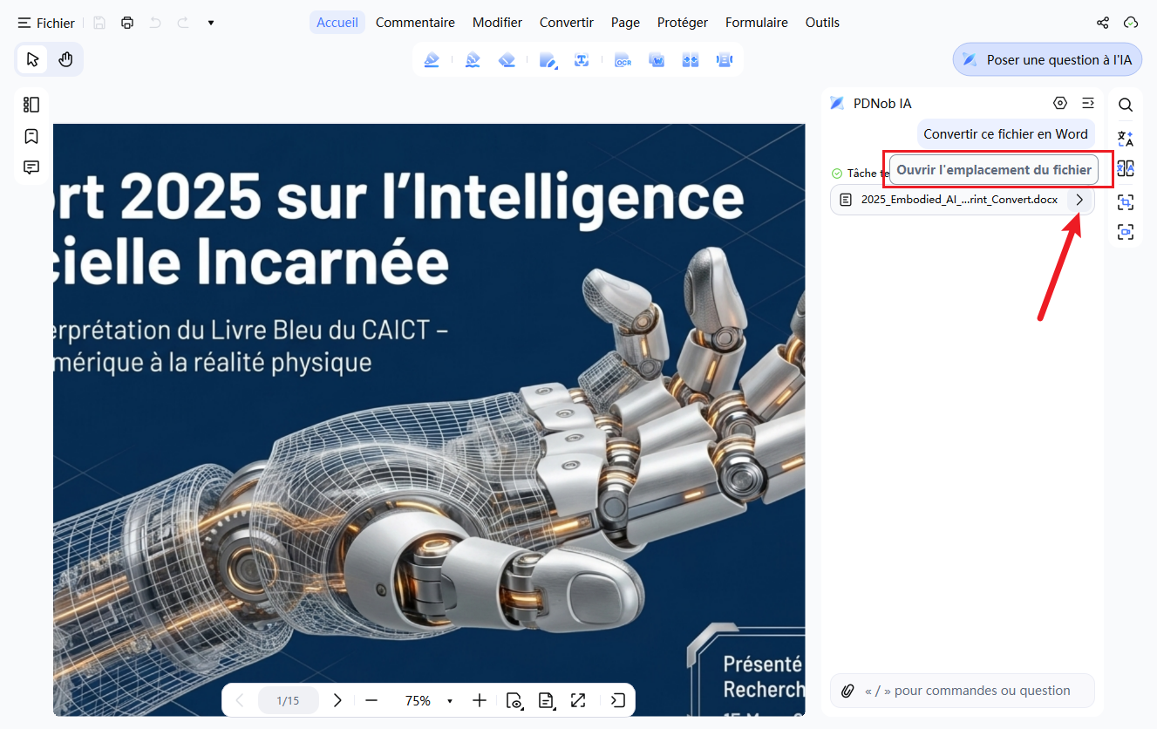Click the Print icon
1157x729 pixels.
tap(127, 23)
